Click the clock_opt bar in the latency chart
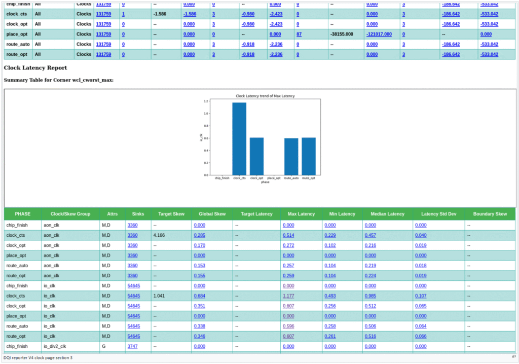 [x=256, y=156]
